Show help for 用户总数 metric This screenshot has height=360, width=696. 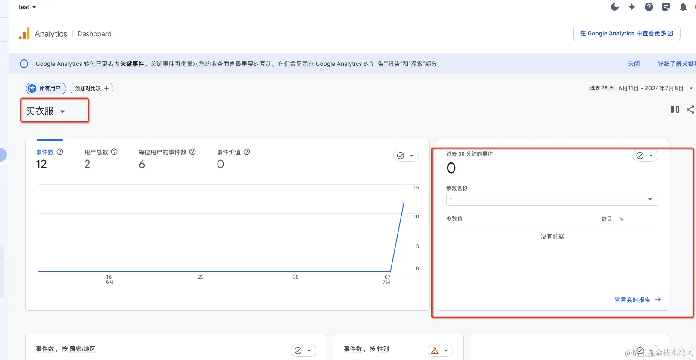pos(114,152)
